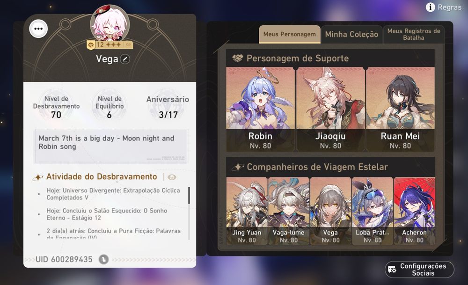Switch to the Minha Coleção tab
The image size is (468, 285).
351,34
